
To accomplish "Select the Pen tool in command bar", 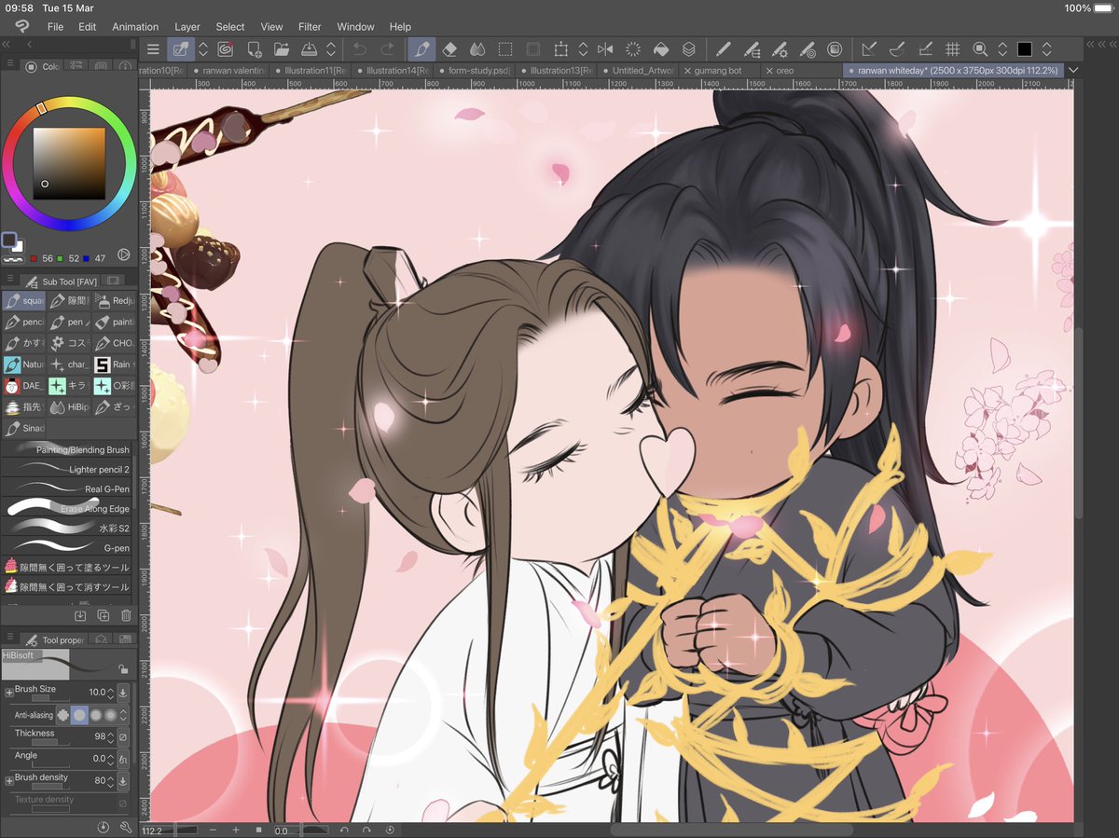I will (x=421, y=48).
